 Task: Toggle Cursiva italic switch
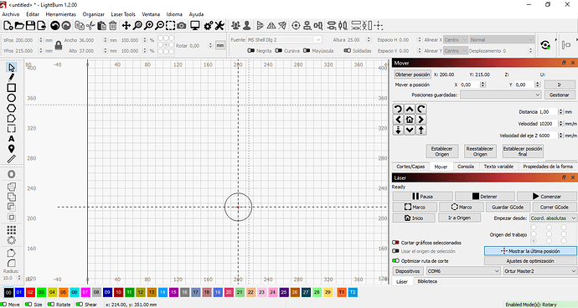click(279, 50)
